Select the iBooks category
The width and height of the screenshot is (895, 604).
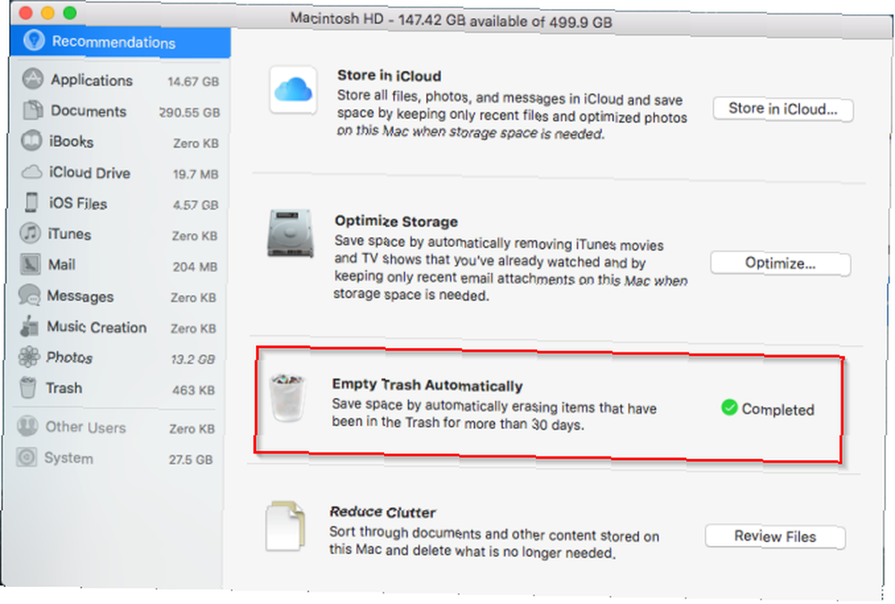pyautogui.click(x=119, y=141)
